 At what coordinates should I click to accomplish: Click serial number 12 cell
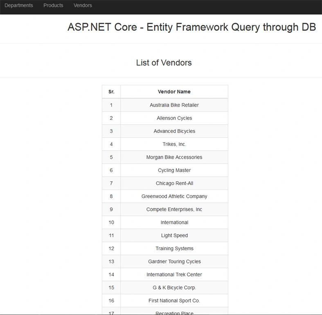coord(111,249)
